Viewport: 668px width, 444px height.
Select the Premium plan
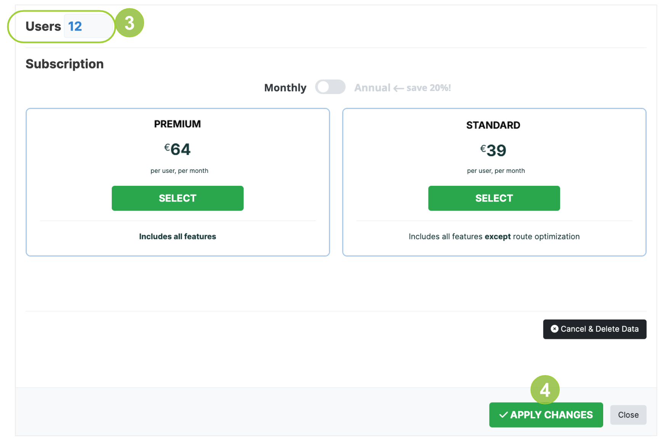(177, 198)
